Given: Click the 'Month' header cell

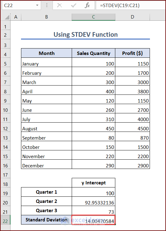Looking at the screenshot, I should tap(46, 53).
